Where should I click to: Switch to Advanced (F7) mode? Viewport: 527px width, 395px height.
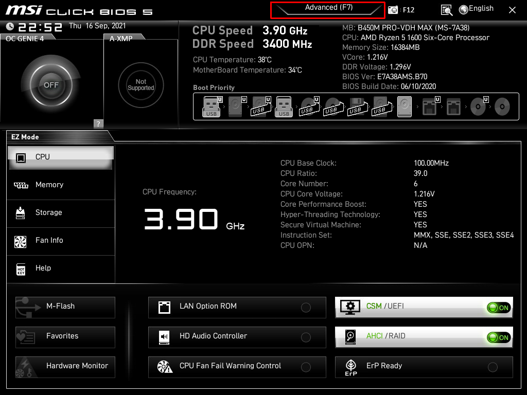click(328, 9)
